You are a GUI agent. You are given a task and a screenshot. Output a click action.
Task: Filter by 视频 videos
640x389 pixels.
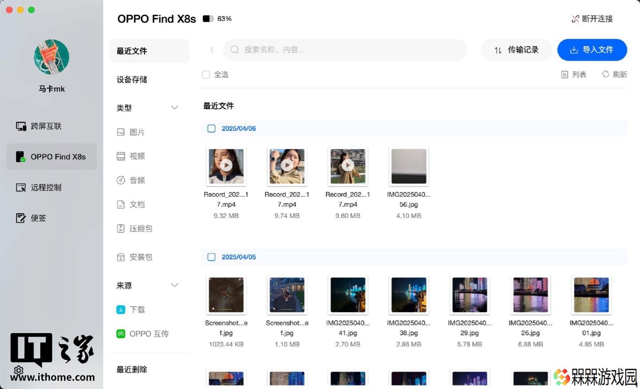click(131, 156)
